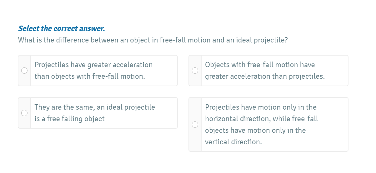Click the word 'correct' in the blue heading
Image resolution: width=376 pixels, height=173 pixels.
tap(65, 29)
